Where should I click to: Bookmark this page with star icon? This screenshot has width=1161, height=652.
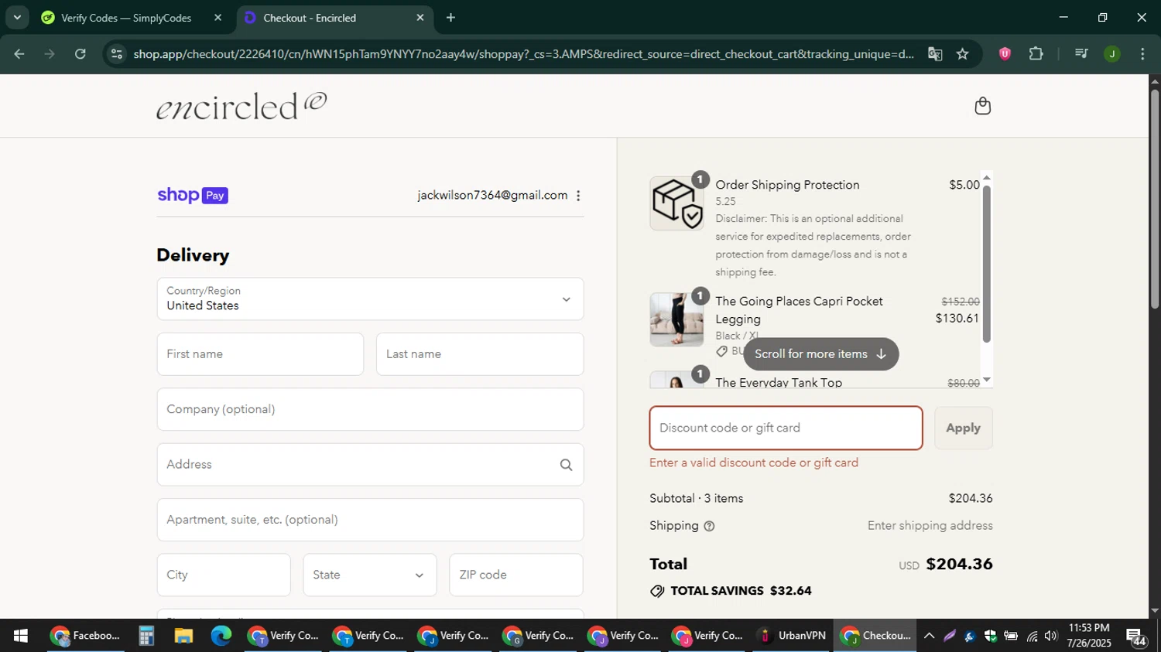coord(962,54)
